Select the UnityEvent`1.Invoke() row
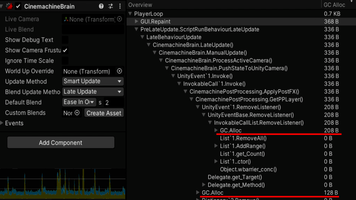 241,76
